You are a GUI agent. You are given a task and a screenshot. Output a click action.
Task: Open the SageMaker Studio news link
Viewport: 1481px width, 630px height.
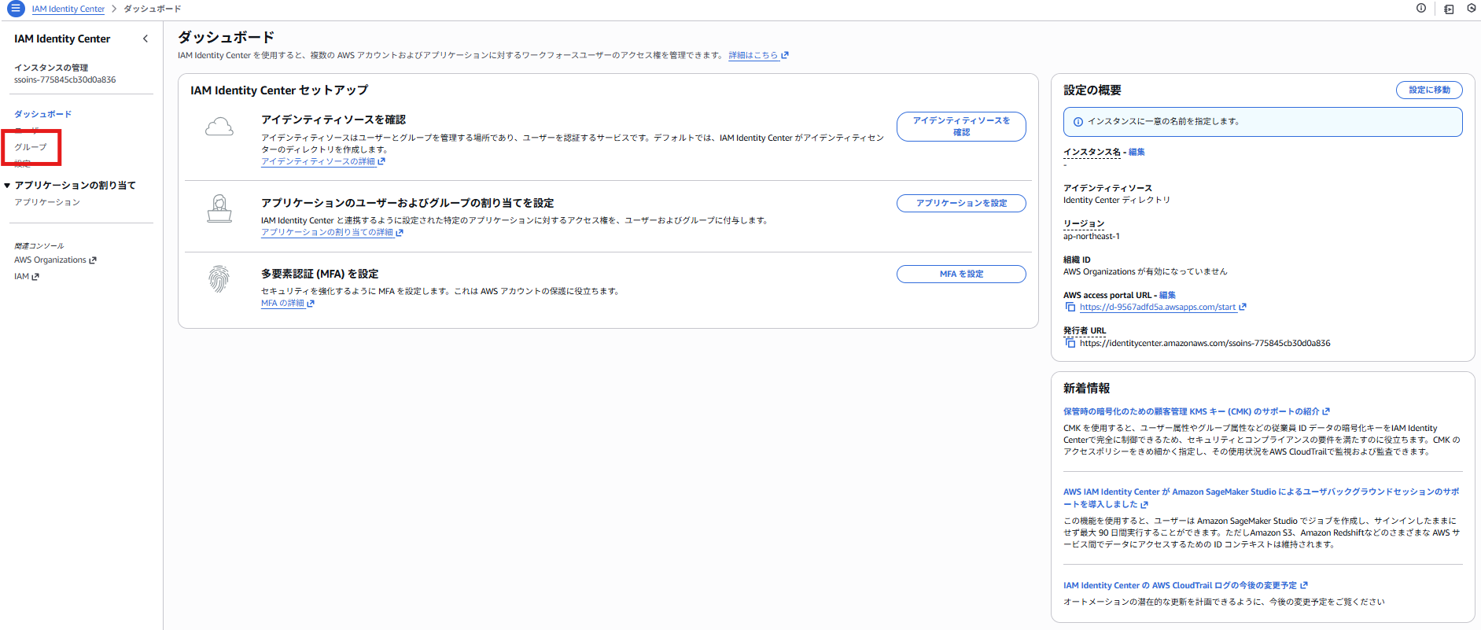(1261, 498)
